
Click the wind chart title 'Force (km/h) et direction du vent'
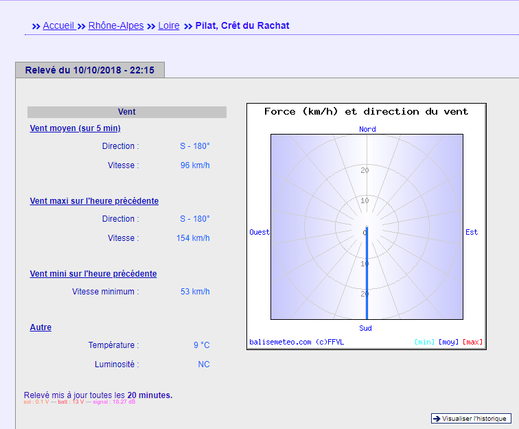pos(366,112)
